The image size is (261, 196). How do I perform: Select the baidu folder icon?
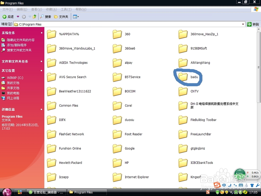click(x=183, y=77)
